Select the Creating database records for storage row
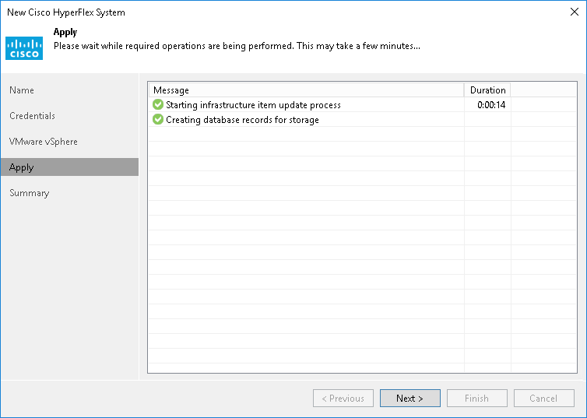Image resolution: width=587 pixels, height=418 pixels. point(242,120)
